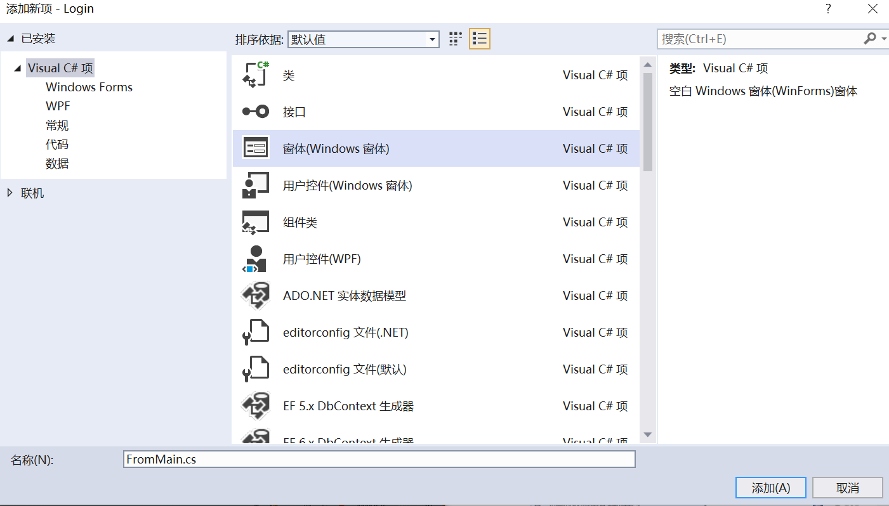Image resolution: width=889 pixels, height=506 pixels.
Task: Click the 窗体(Windows 窗体) form icon
Action: click(256, 149)
